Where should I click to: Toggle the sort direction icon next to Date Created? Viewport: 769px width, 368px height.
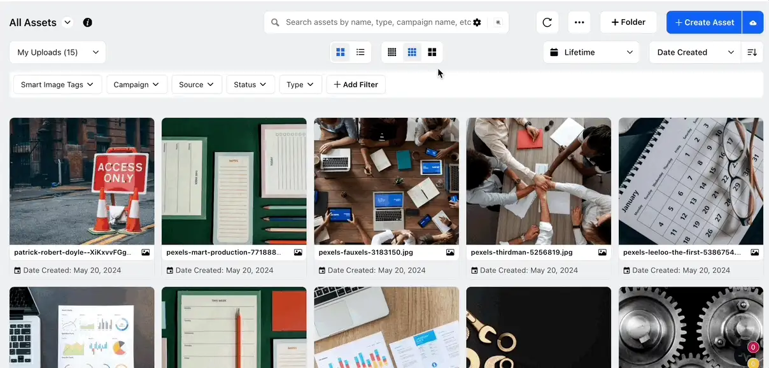pyautogui.click(x=752, y=52)
